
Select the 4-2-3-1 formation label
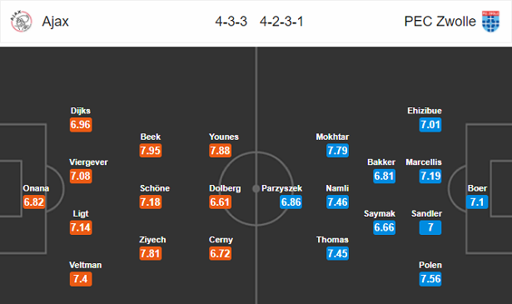[281, 22]
